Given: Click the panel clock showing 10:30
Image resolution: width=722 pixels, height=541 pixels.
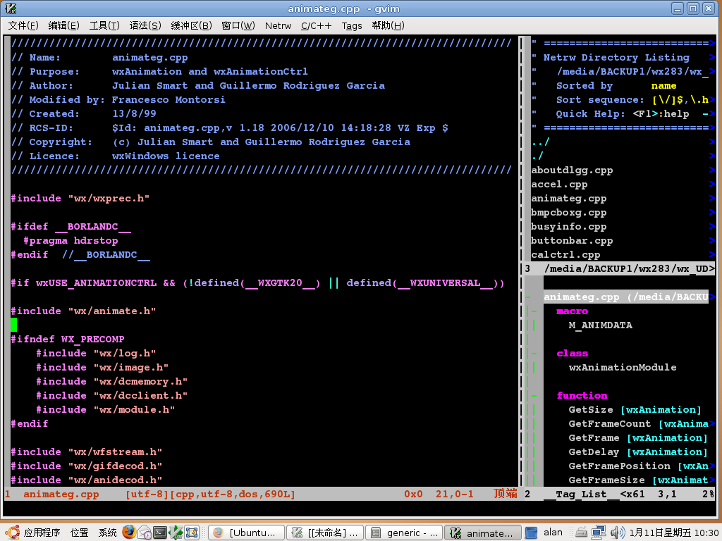Looking at the screenshot, I should [x=673, y=533].
